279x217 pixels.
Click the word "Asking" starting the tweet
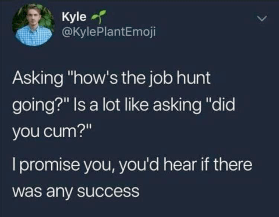click(x=38, y=78)
